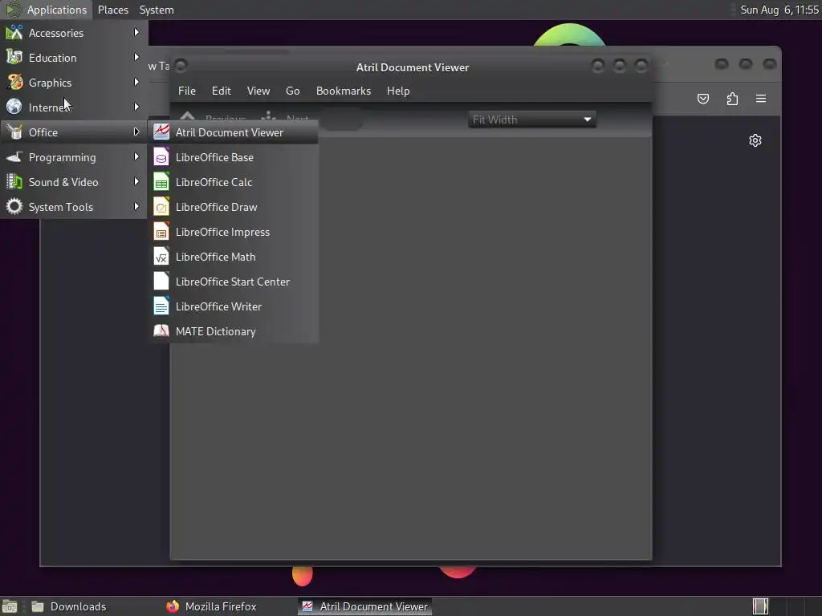Open the Places menu in top panel

(112, 10)
